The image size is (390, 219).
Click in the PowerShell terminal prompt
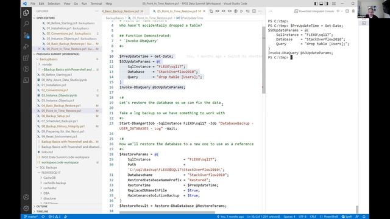[x=291, y=57]
